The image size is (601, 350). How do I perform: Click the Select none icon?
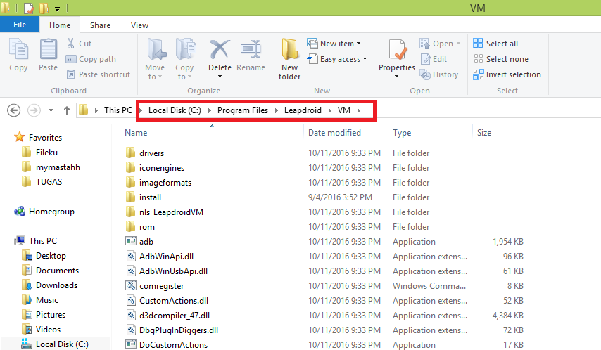point(478,58)
